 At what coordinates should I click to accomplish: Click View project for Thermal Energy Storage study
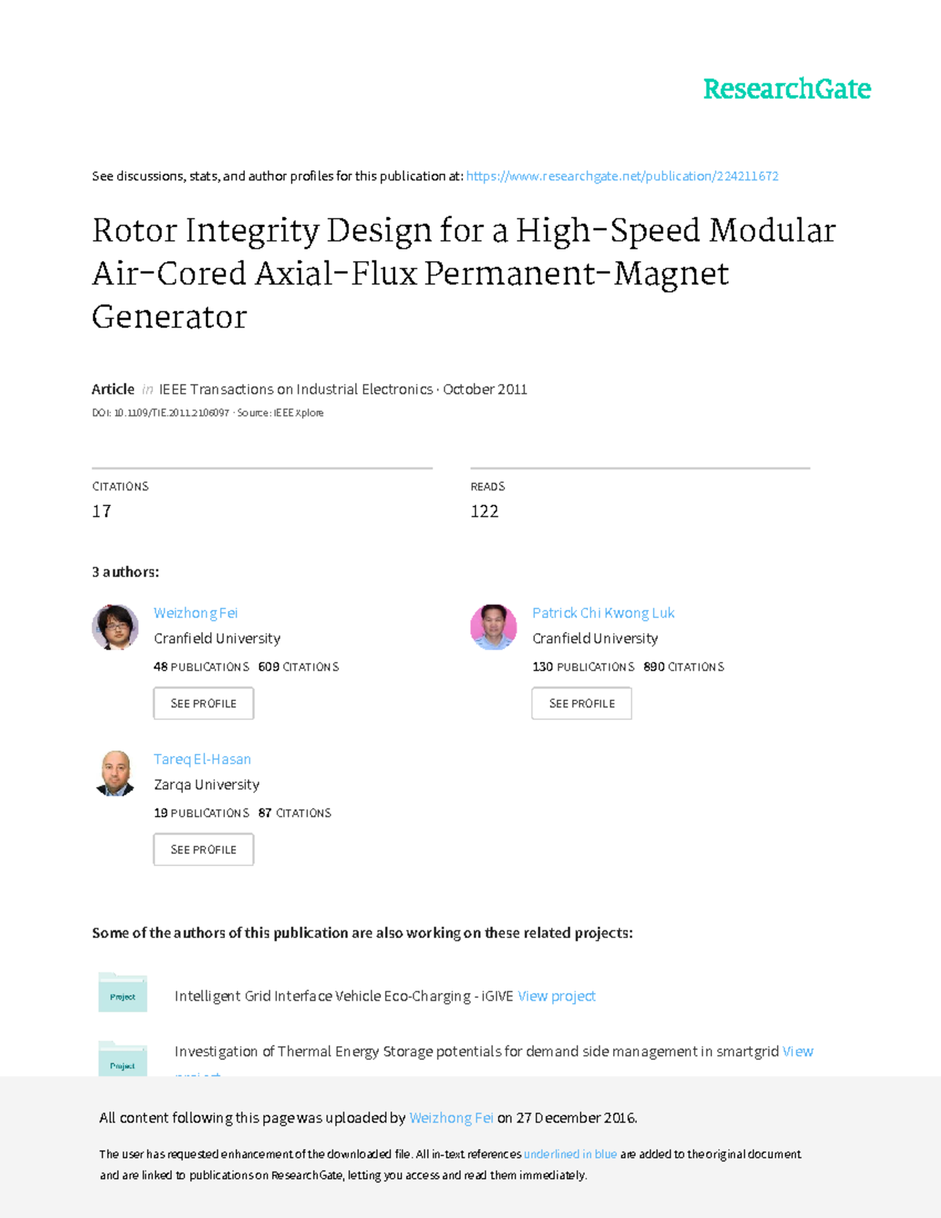point(797,1052)
